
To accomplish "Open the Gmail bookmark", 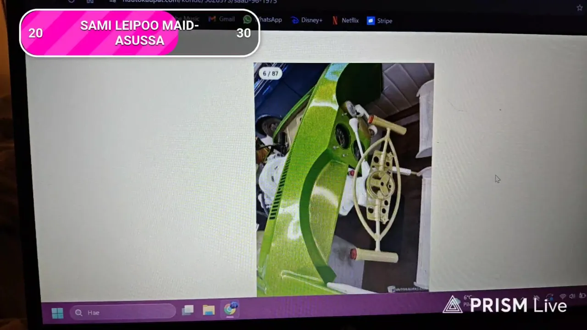I will [x=222, y=19].
